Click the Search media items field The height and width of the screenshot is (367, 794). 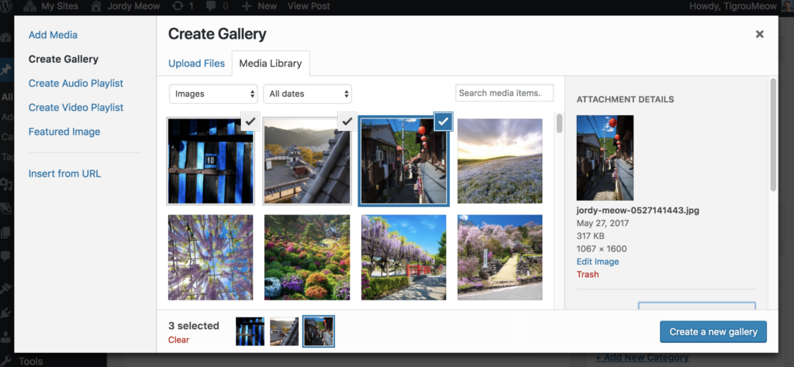coord(504,93)
